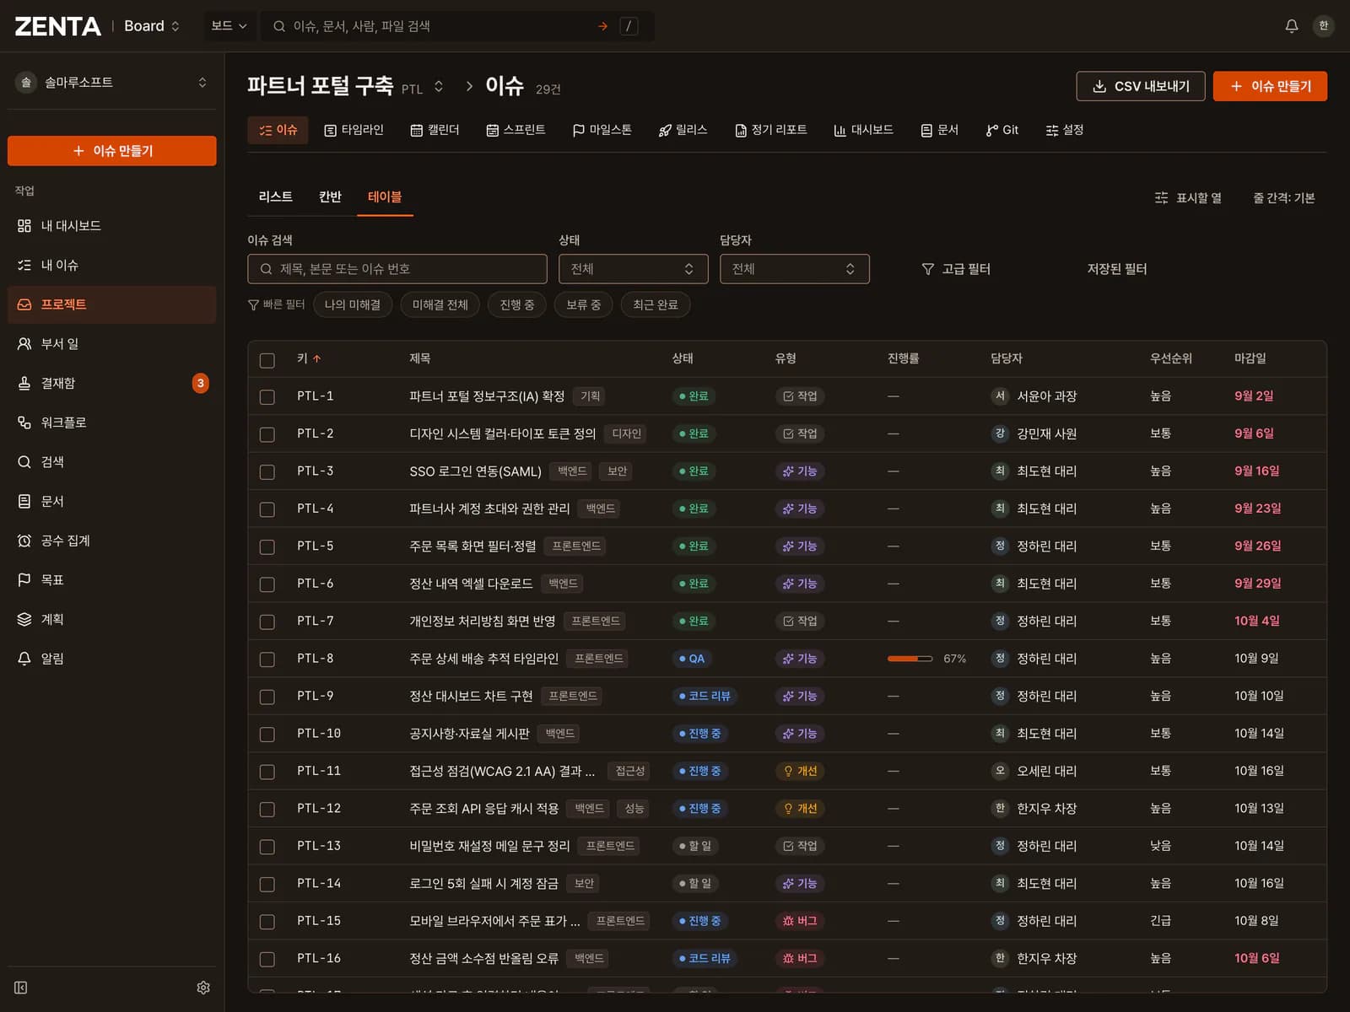The height and width of the screenshot is (1012, 1350).
Task: Open the 보드 search scope dropdown
Action: click(x=229, y=26)
